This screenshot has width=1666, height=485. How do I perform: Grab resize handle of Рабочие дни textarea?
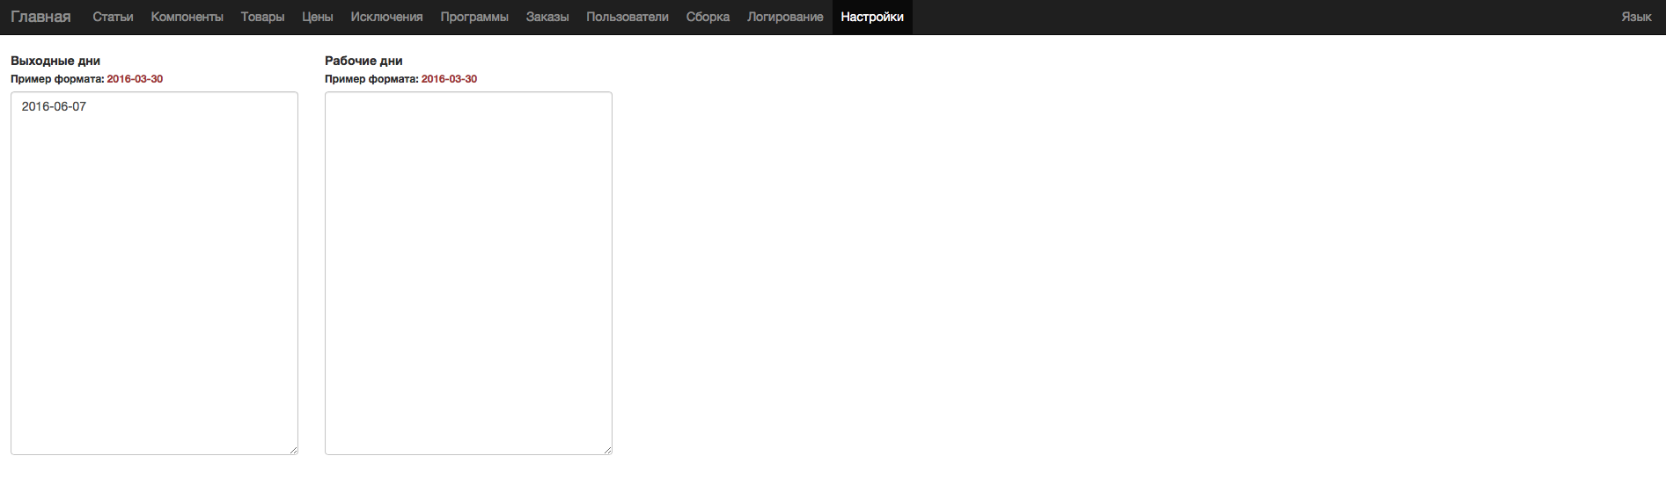click(607, 450)
